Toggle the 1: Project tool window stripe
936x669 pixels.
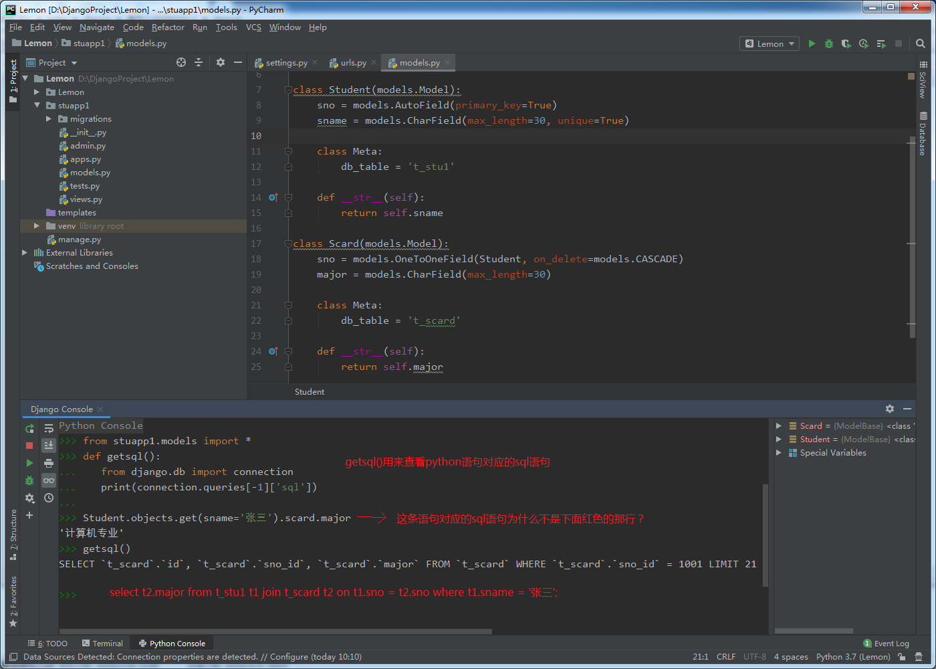pyautogui.click(x=13, y=81)
